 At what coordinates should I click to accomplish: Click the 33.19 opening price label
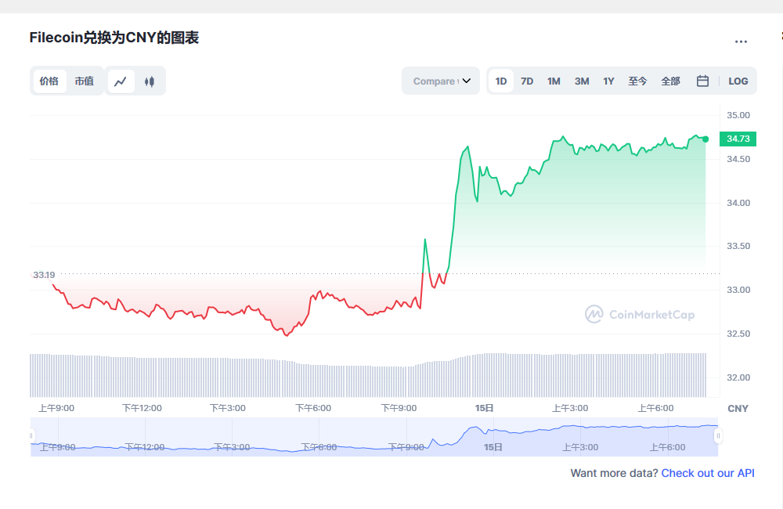click(44, 275)
